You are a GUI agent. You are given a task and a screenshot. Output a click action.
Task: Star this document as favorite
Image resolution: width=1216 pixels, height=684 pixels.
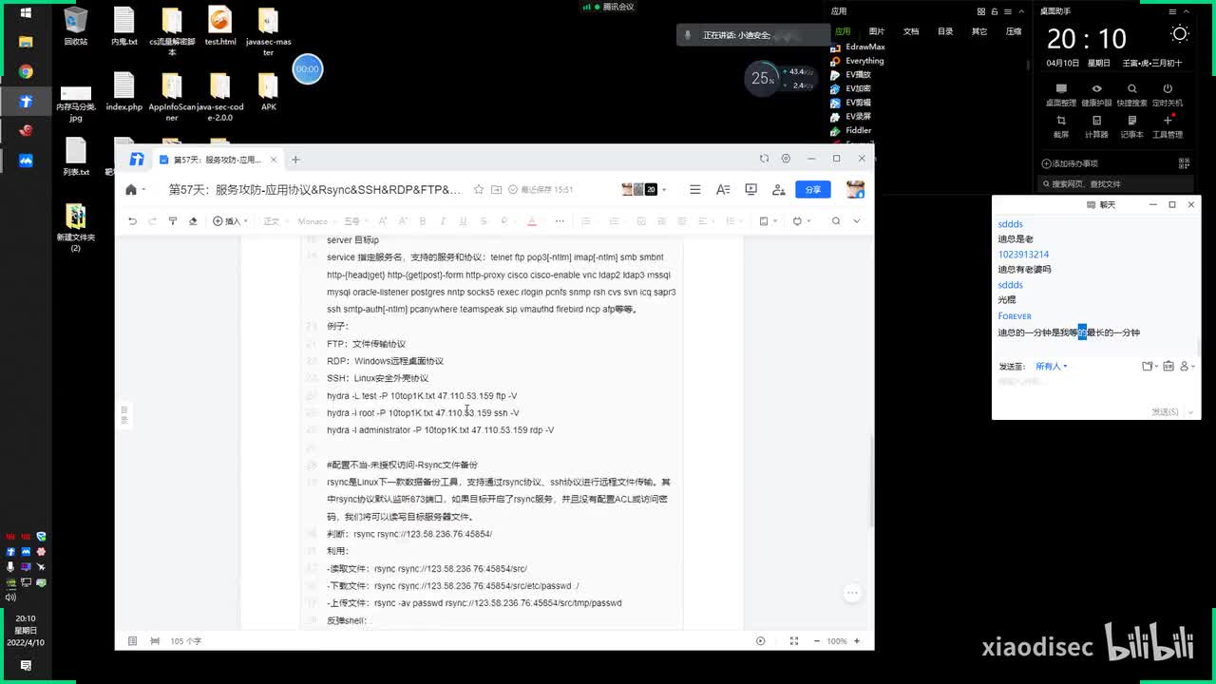tap(479, 190)
